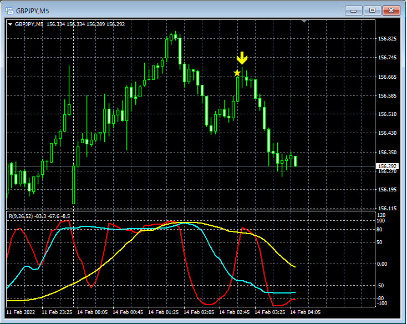Click the 156.745 price scale label
The height and width of the screenshot is (324, 407).
pos(387,57)
